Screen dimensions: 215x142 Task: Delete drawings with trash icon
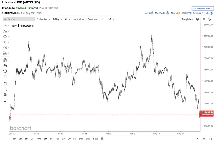click(x=5, y=84)
